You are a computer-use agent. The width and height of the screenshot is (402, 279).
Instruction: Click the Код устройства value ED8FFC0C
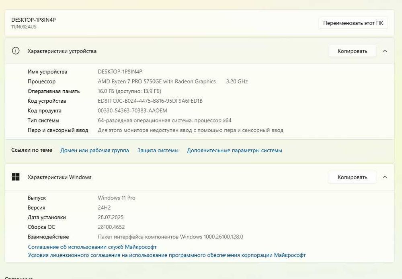point(150,101)
